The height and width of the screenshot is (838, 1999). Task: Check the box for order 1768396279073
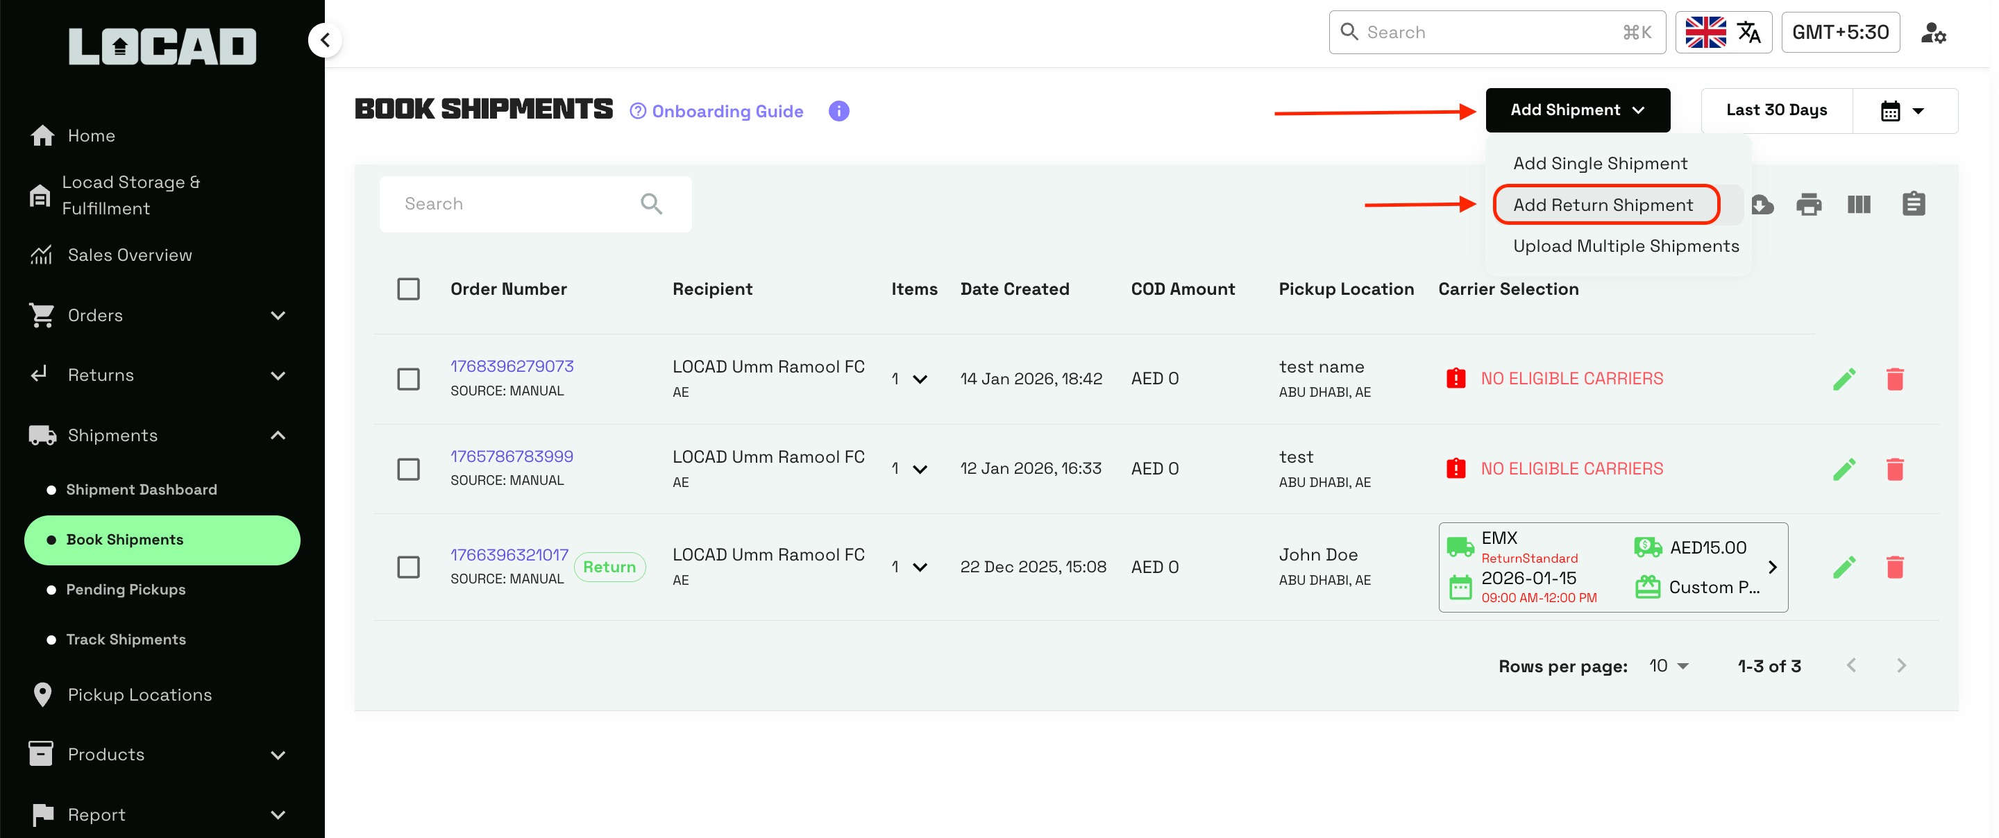(408, 379)
